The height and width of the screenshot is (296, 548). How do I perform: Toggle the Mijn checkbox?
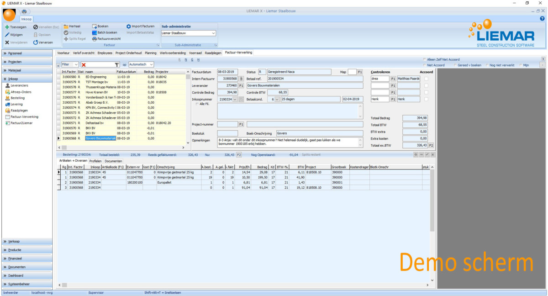coord(521,65)
